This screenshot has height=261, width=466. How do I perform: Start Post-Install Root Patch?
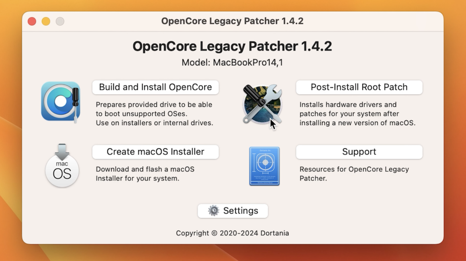point(359,87)
